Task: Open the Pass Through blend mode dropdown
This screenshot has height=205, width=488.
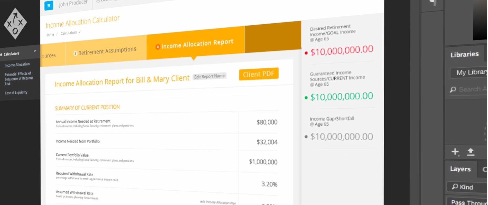Action: pos(467,202)
